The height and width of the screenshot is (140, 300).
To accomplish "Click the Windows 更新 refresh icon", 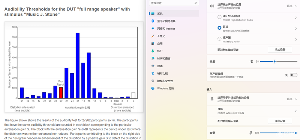I will coord(153,88).
